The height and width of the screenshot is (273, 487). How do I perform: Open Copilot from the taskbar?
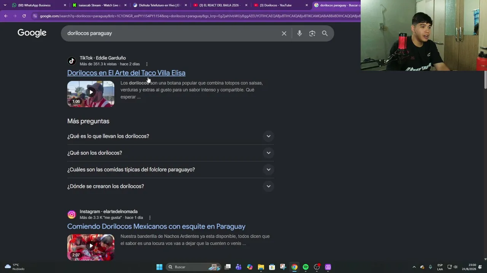(x=250, y=267)
